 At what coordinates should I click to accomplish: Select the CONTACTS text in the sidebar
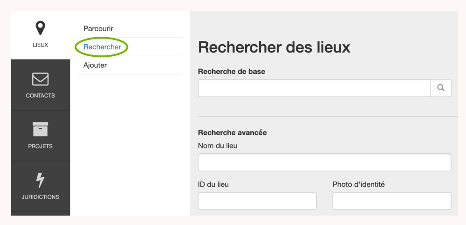tap(41, 96)
